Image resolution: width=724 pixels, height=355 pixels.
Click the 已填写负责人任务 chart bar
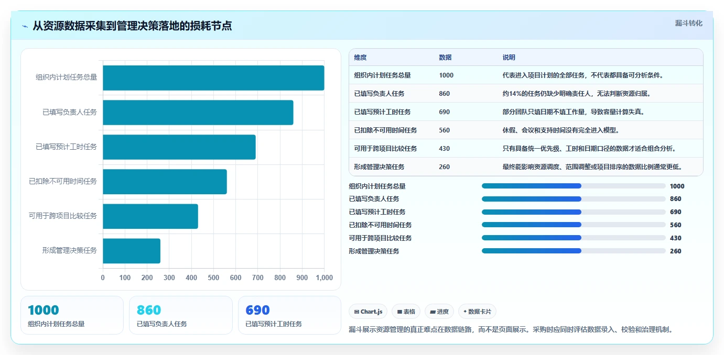198,112
